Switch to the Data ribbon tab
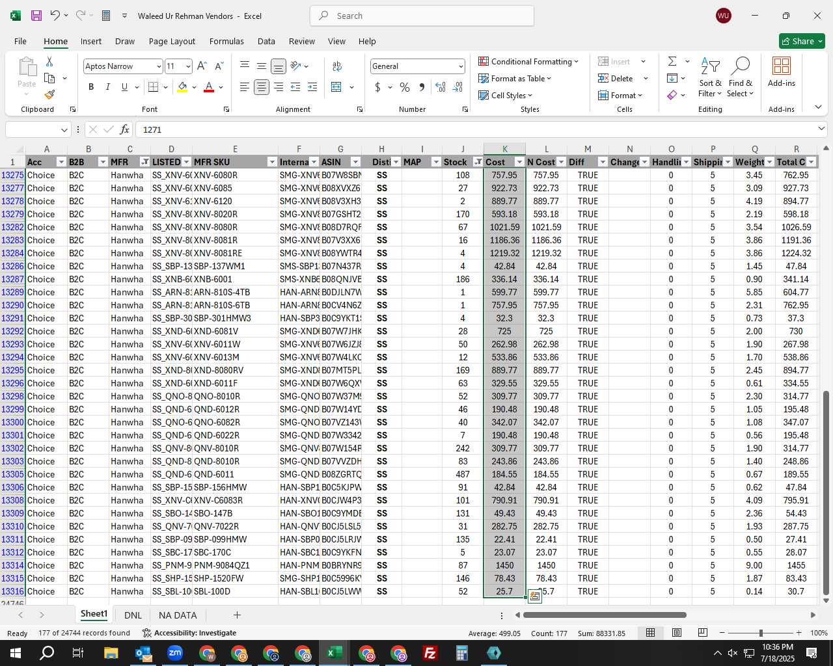 [266, 41]
